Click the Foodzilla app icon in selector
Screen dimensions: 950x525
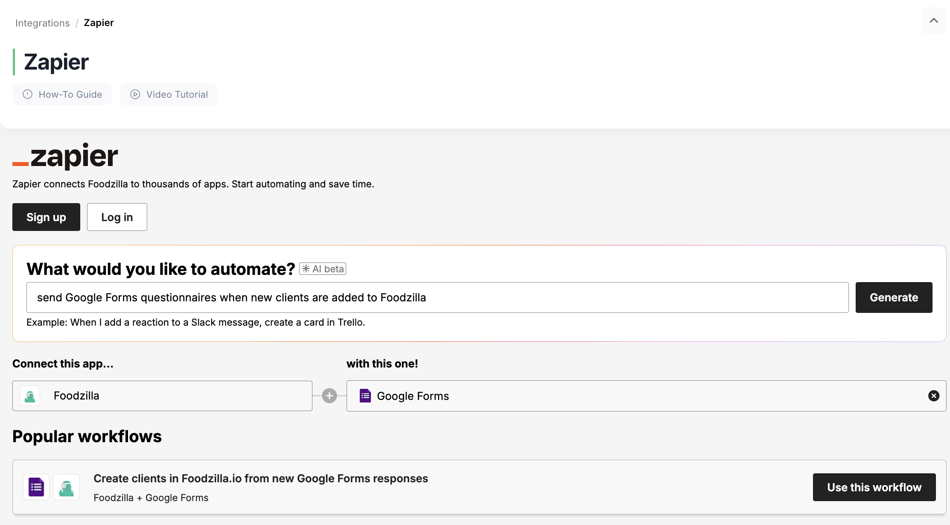tap(30, 396)
